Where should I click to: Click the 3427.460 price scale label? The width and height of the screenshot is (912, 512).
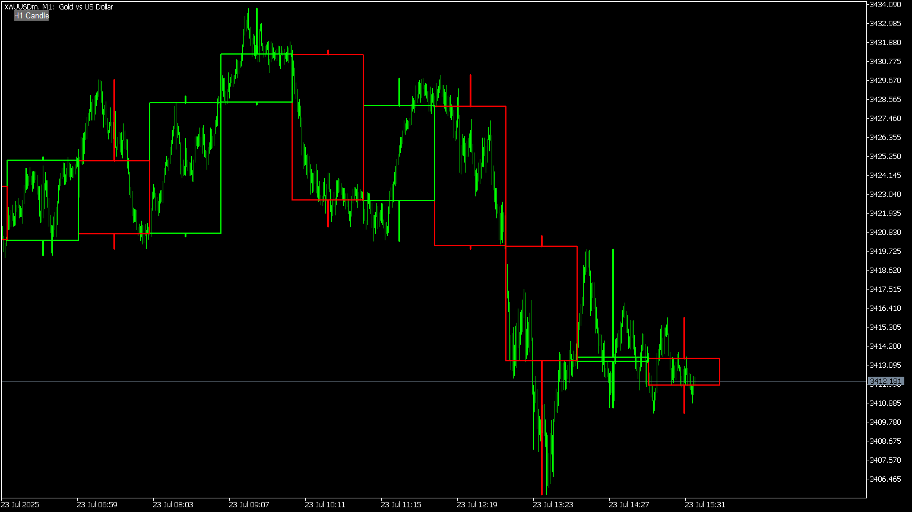click(x=885, y=119)
